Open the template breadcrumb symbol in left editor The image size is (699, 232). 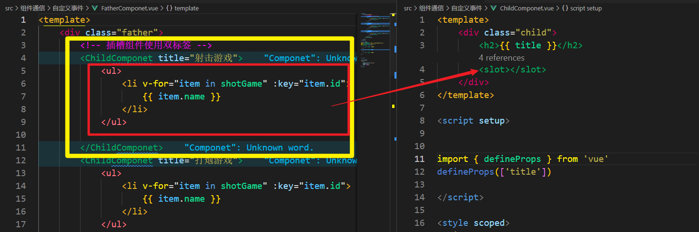click(187, 8)
